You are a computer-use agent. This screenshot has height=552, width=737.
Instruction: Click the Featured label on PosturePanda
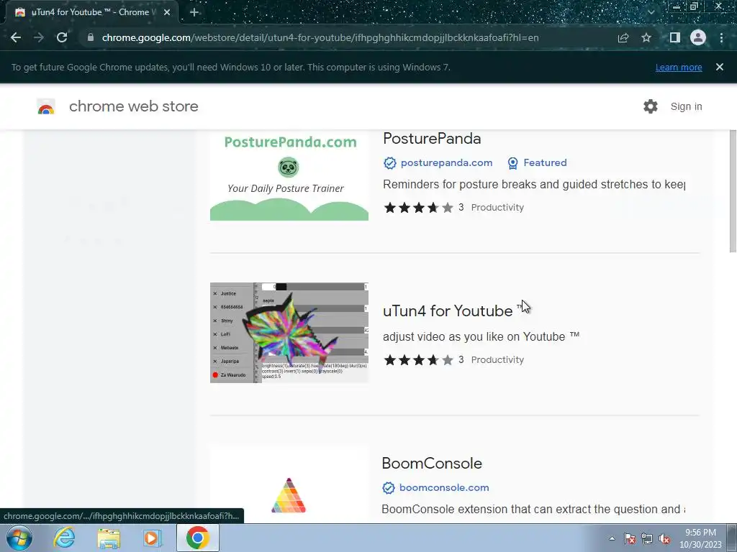pyautogui.click(x=546, y=162)
